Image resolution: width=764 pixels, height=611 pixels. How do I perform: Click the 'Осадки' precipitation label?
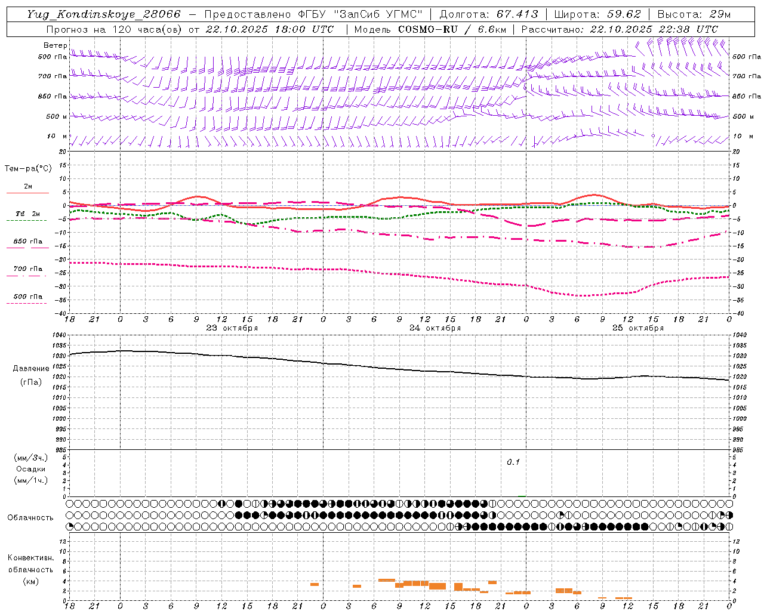tap(31, 469)
